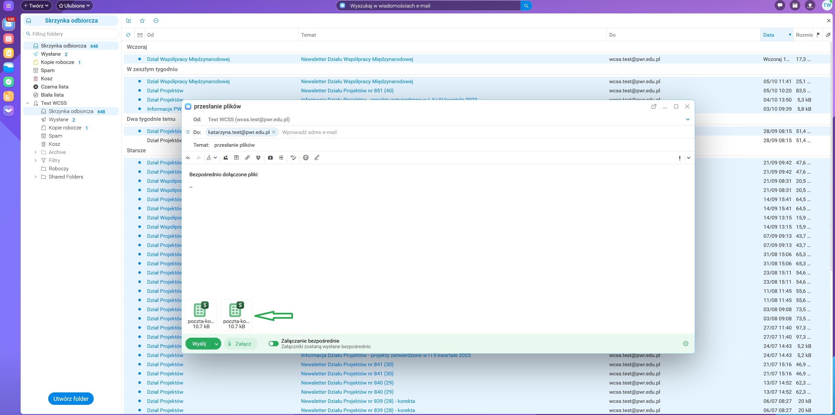Toggle the favorite star above message list
The height and width of the screenshot is (415, 835).
(x=142, y=21)
